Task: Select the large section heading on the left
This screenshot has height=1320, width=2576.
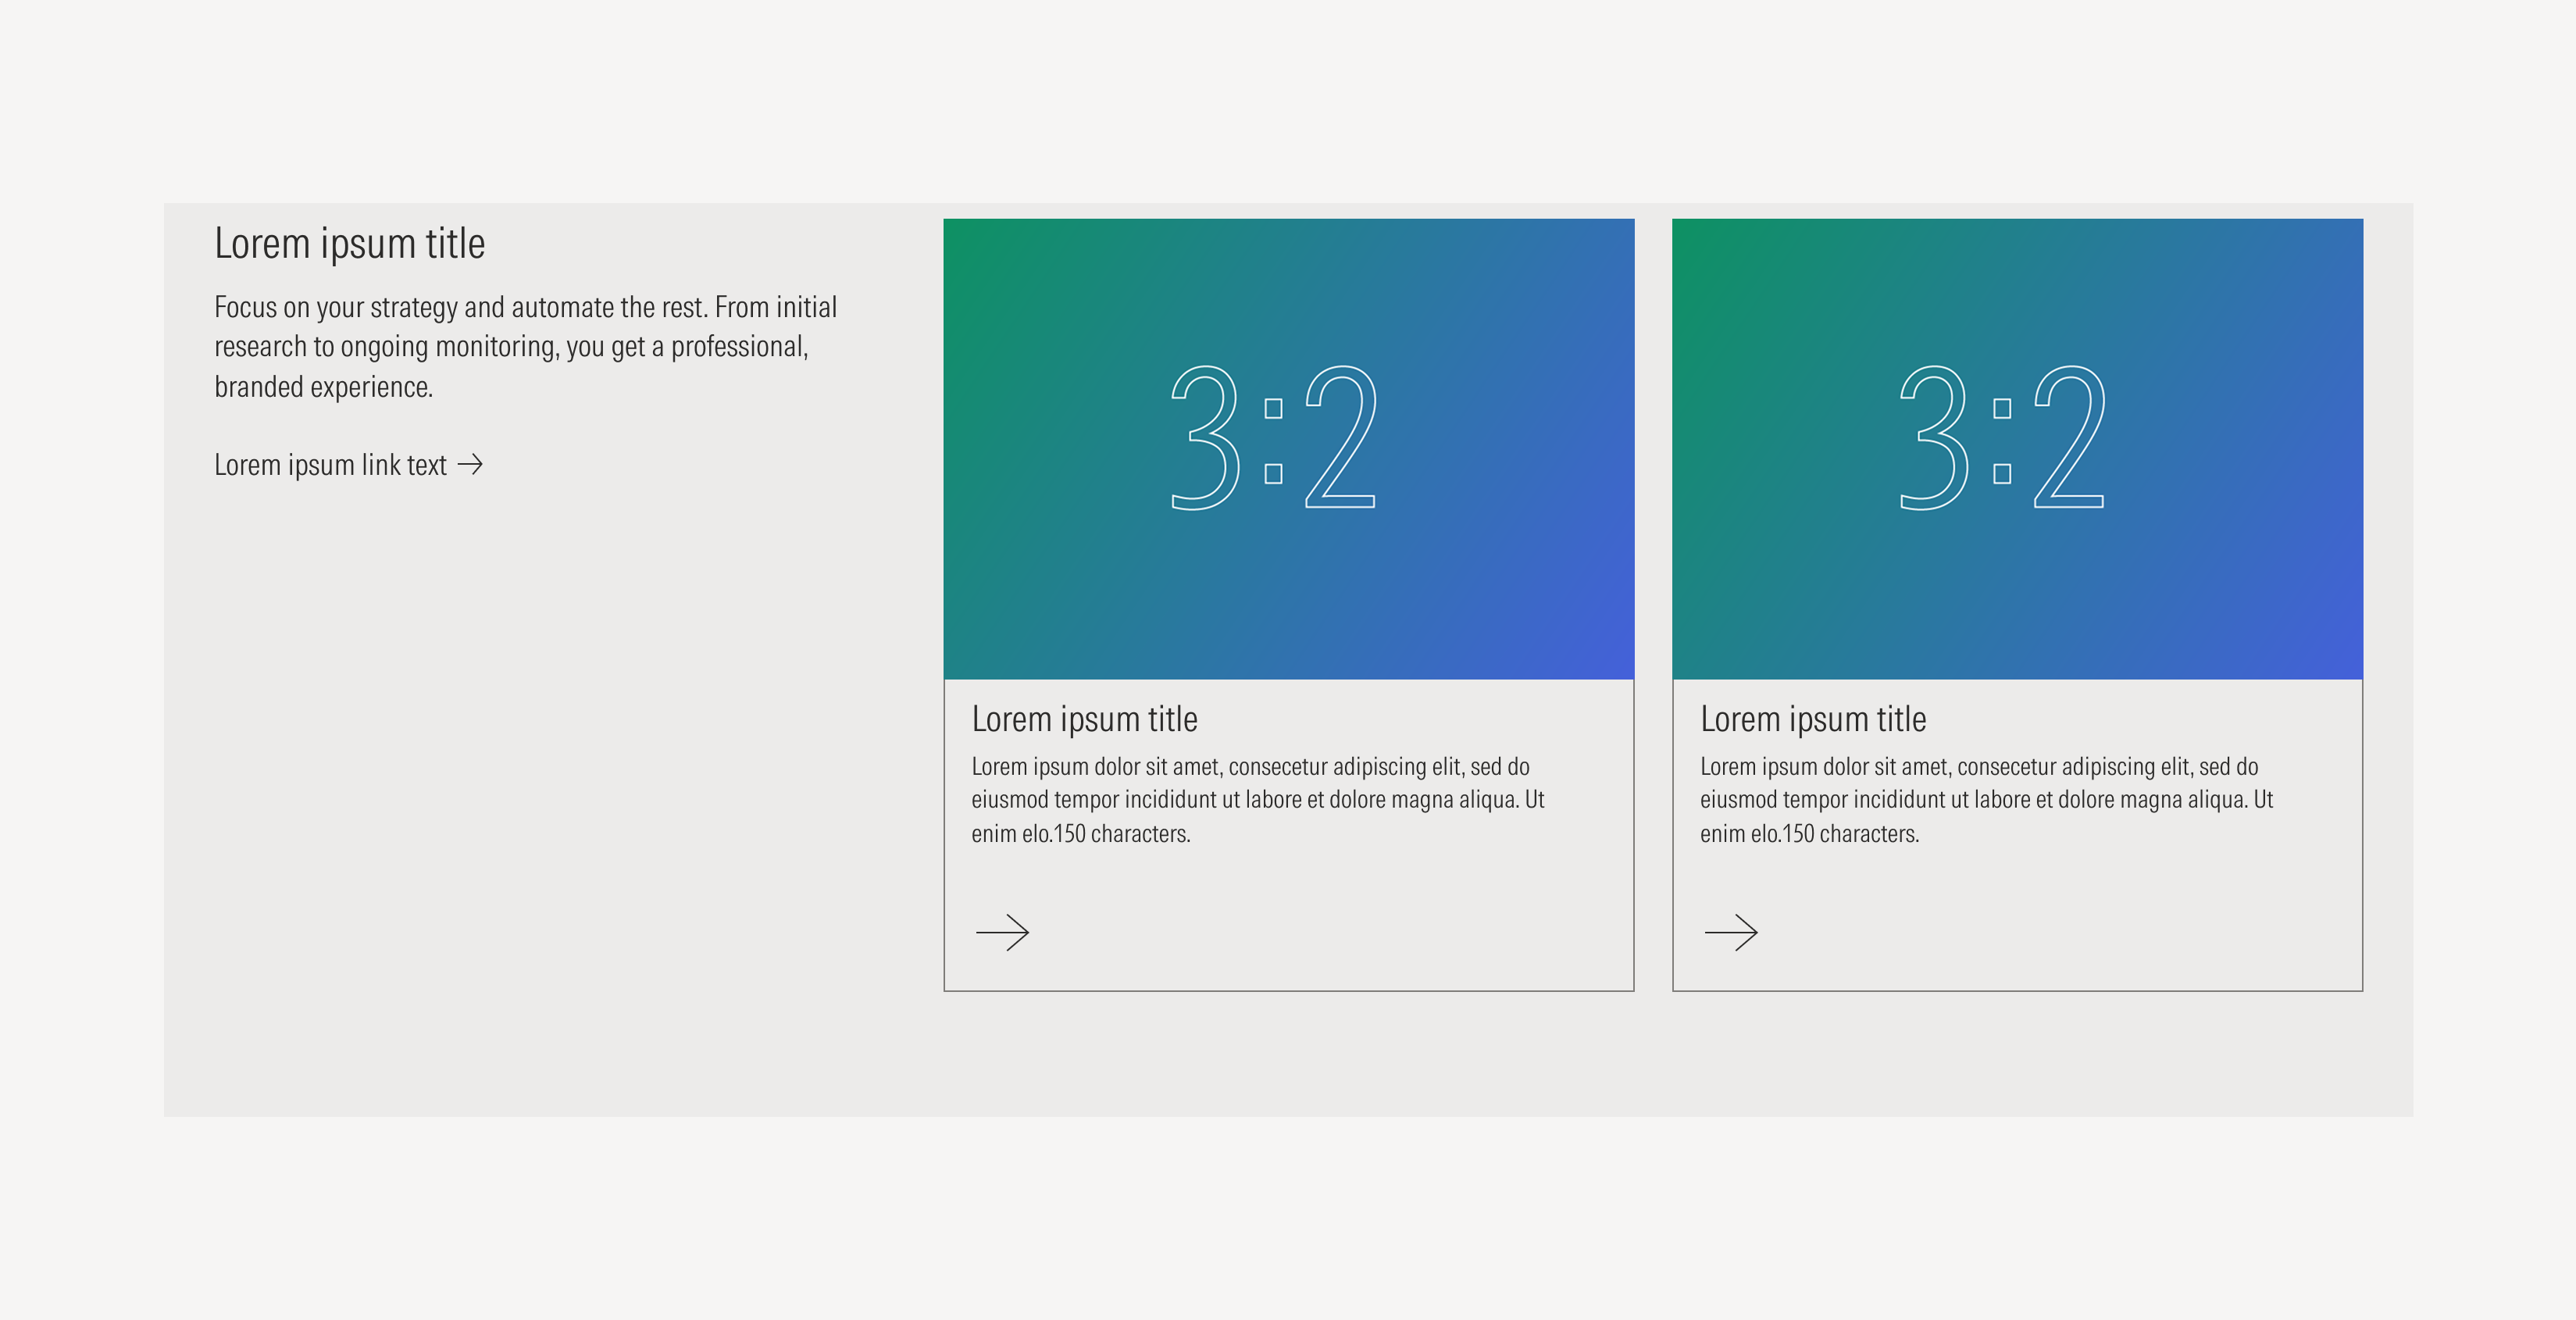Action: 349,244
